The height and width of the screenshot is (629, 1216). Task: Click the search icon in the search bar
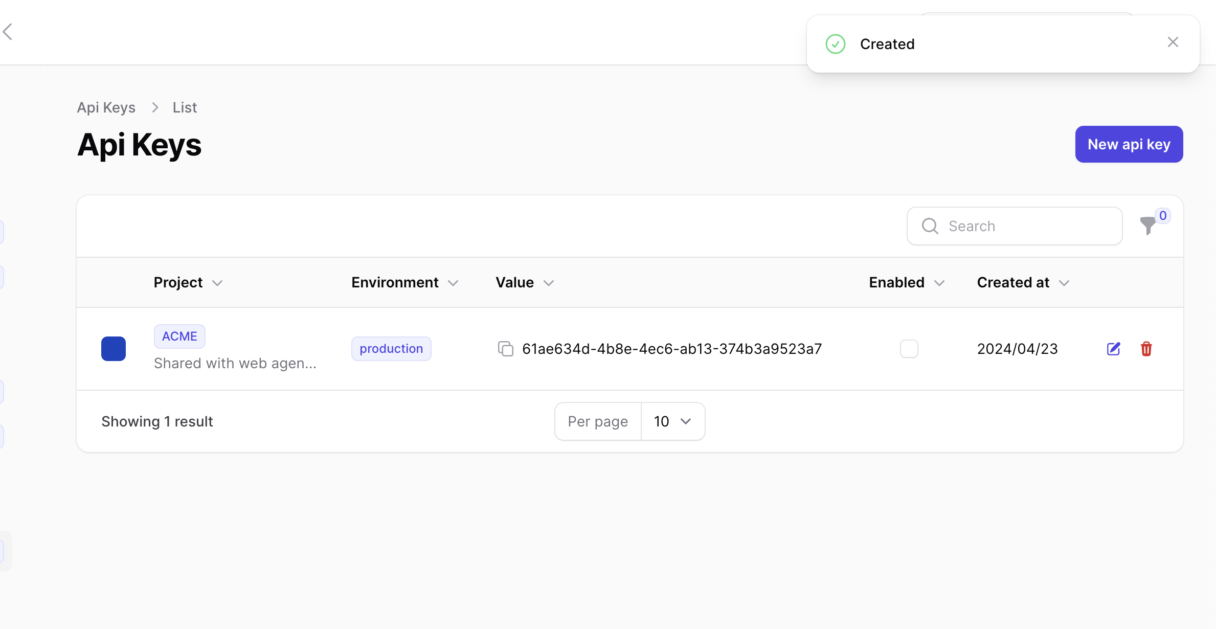pyautogui.click(x=930, y=226)
